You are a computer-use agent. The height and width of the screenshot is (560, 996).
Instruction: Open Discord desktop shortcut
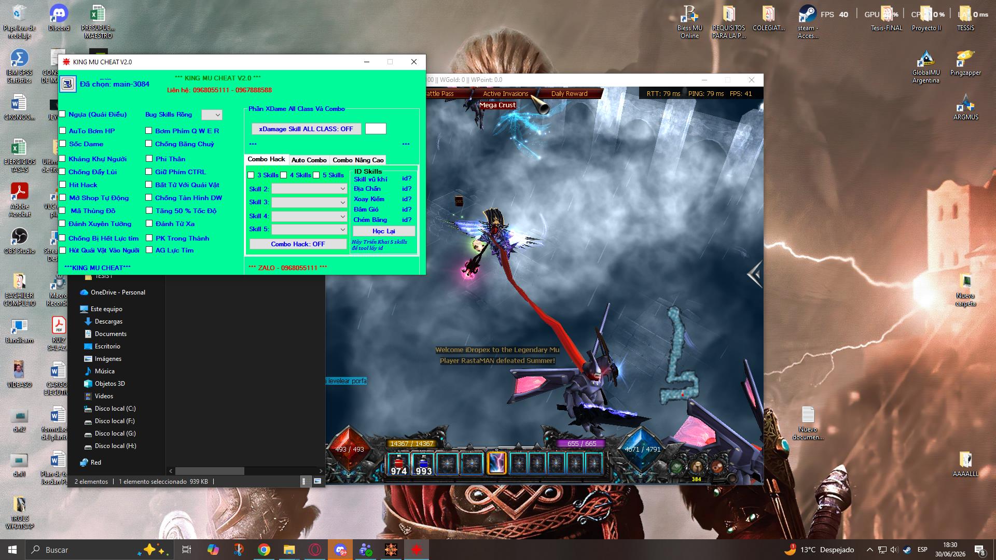click(x=59, y=18)
